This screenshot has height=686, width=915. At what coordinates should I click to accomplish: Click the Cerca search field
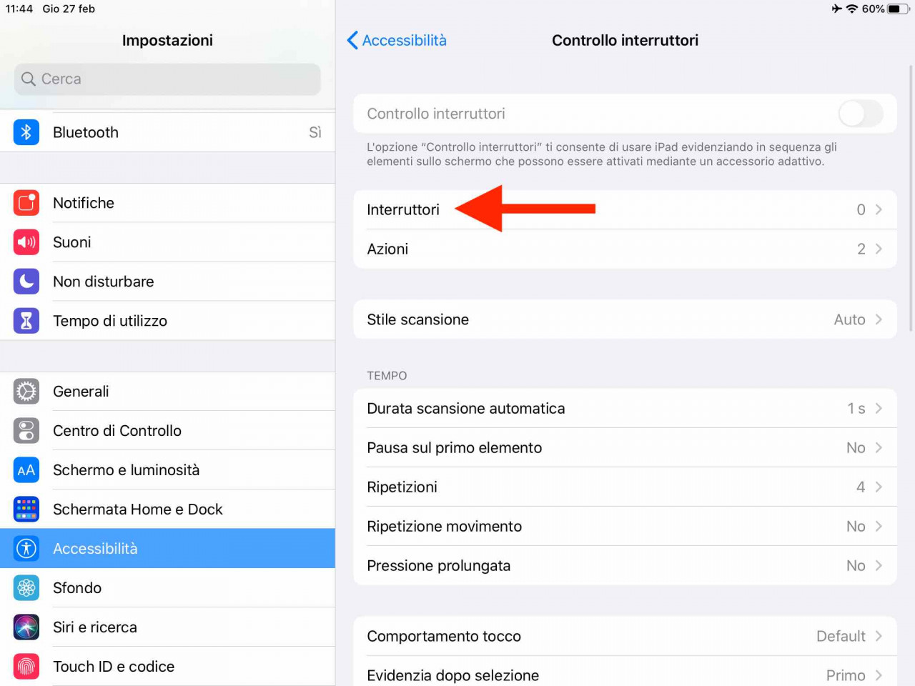pyautogui.click(x=167, y=79)
